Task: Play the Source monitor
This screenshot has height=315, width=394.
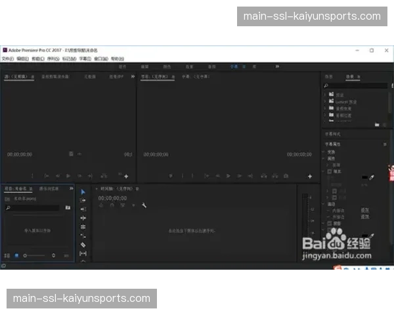Action: (x=68, y=176)
